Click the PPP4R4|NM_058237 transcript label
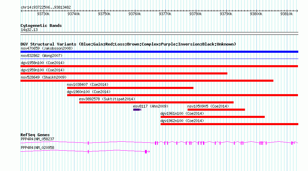 [x=37, y=139]
